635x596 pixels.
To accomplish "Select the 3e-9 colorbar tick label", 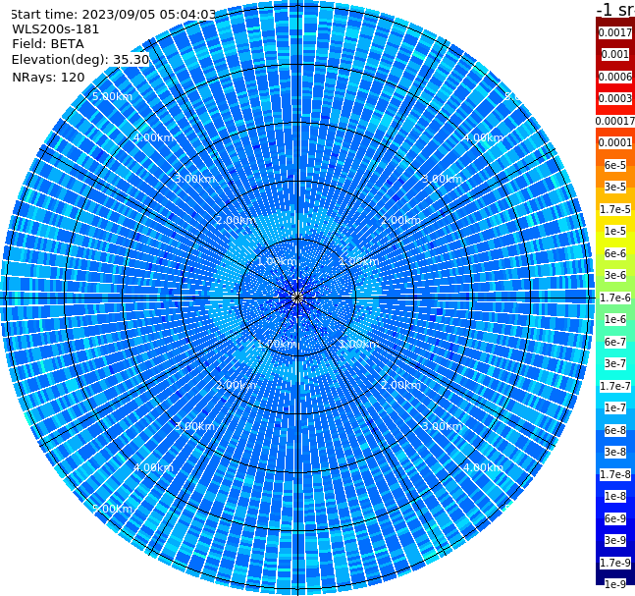I will (615, 540).
